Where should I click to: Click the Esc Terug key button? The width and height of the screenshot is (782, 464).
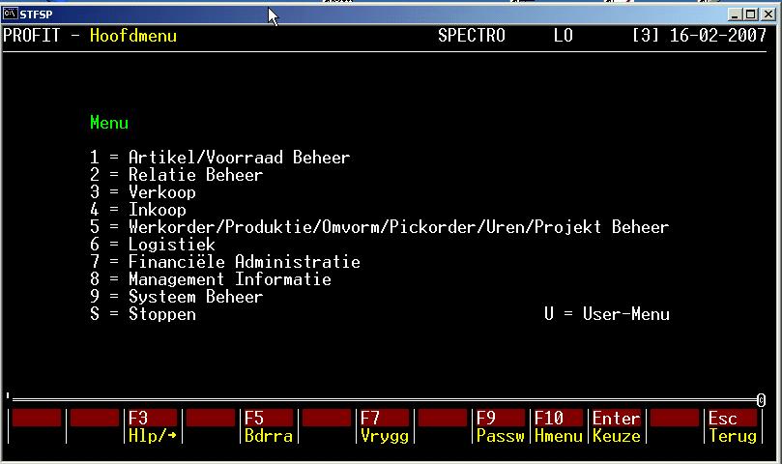733,426
